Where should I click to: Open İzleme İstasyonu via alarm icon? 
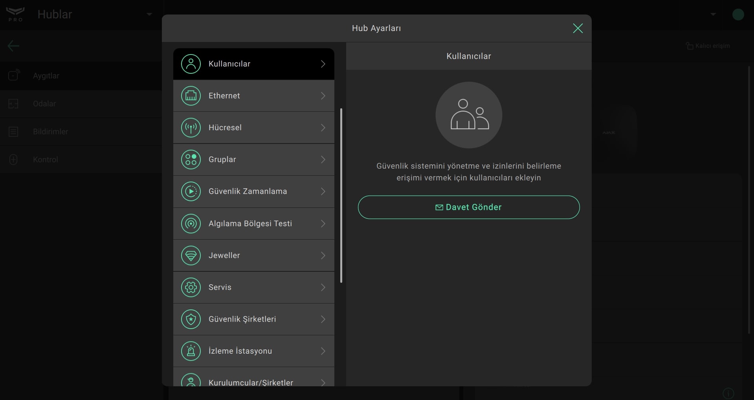(x=191, y=351)
